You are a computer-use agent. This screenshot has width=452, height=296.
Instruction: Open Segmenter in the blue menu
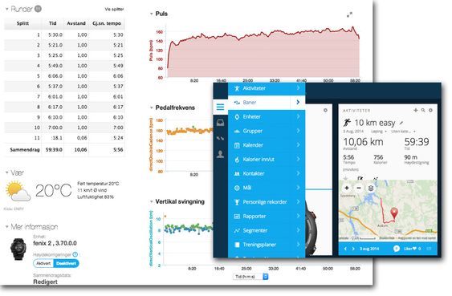(x=267, y=230)
